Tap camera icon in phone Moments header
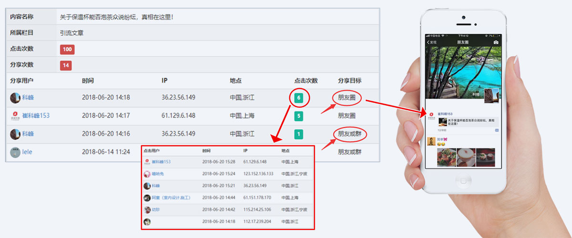This screenshot has height=238, width=572. click(496, 42)
